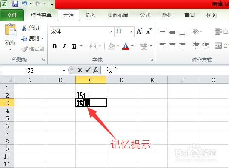Select the 开始 ribbon tab
Viewport: 229px width, 168px height.
pyautogui.click(x=69, y=15)
